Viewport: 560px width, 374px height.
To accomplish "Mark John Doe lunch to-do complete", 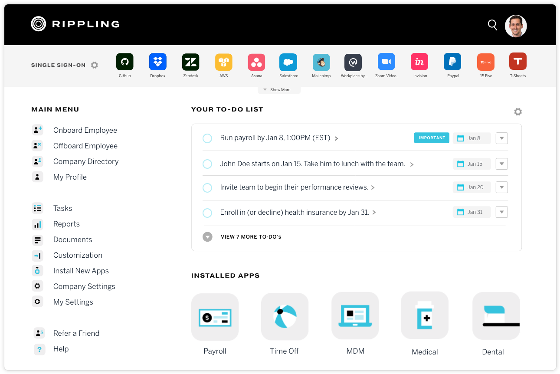I will [x=207, y=164].
